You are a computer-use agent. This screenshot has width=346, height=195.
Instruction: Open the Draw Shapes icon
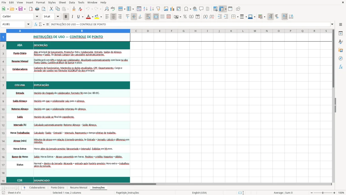pos(238,9)
